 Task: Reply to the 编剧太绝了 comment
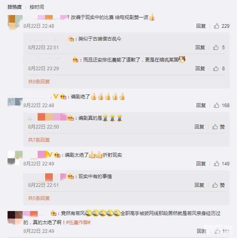coord(201,163)
